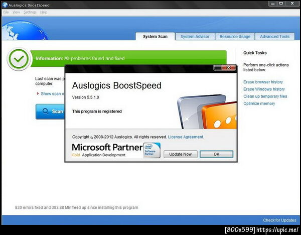Open the Advanced Tools tab

(275, 36)
